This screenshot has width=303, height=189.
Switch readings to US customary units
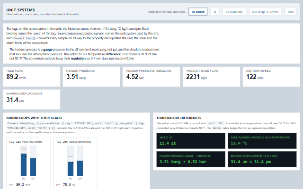click(234, 12)
